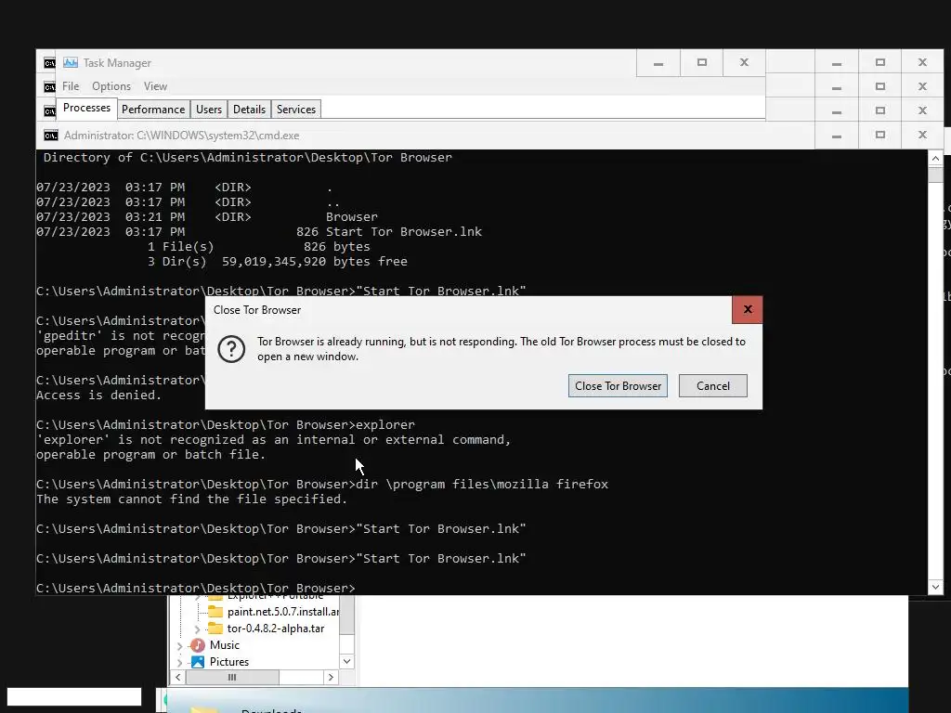Click the Task Manager title text
The width and height of the screenshot is (951, 713).
coord(117,63)
